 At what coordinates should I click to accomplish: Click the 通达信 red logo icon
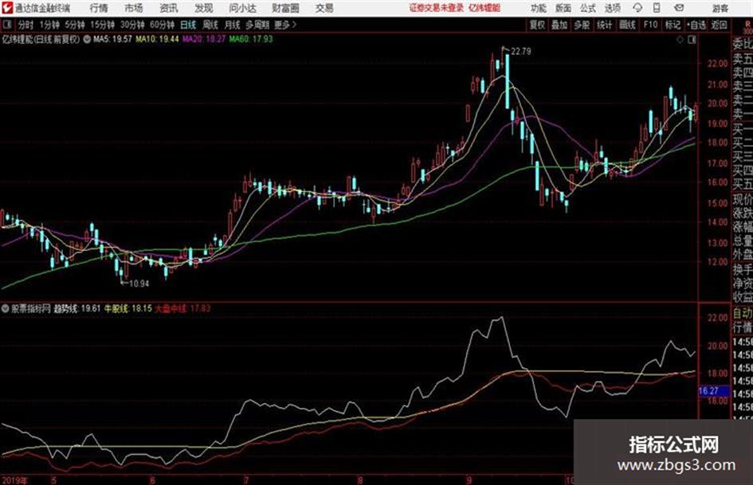point(6,8)
